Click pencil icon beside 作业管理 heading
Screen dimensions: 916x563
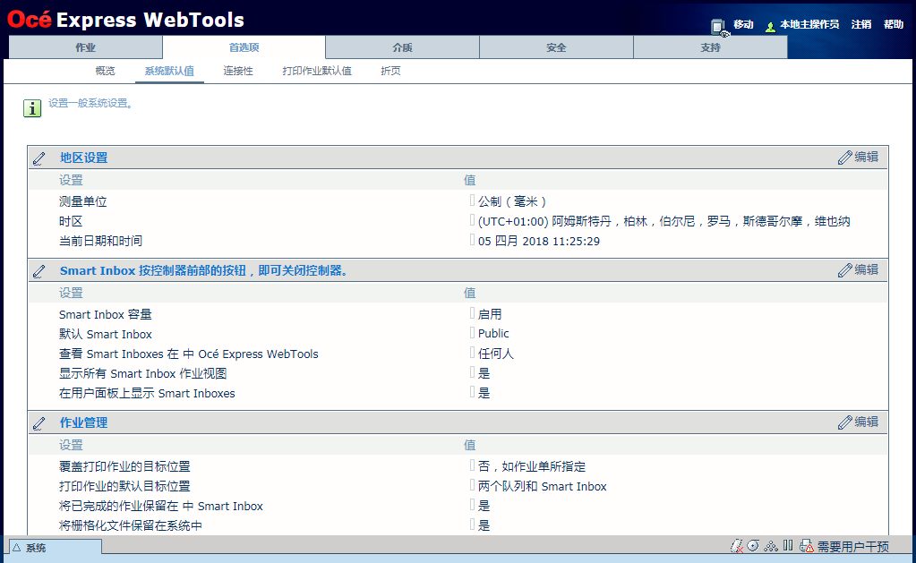[x=39, y=423]
